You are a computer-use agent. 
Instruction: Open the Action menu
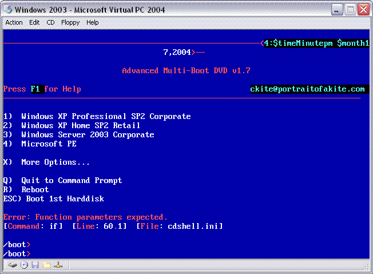[14, 22]
